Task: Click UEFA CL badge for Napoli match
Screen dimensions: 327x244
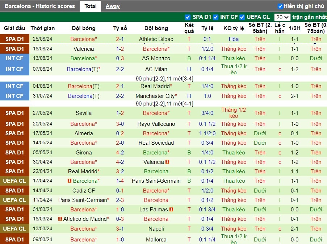Action: 14,228
